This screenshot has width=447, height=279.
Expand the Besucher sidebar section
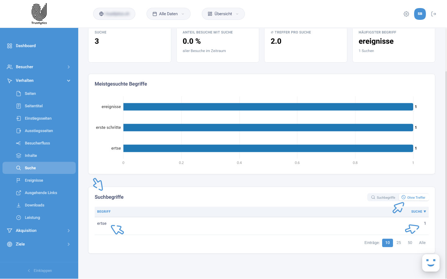point(39,67)
